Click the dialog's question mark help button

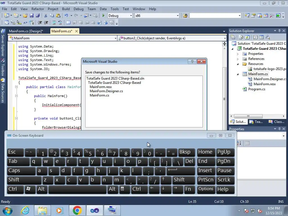click(192, 61)
